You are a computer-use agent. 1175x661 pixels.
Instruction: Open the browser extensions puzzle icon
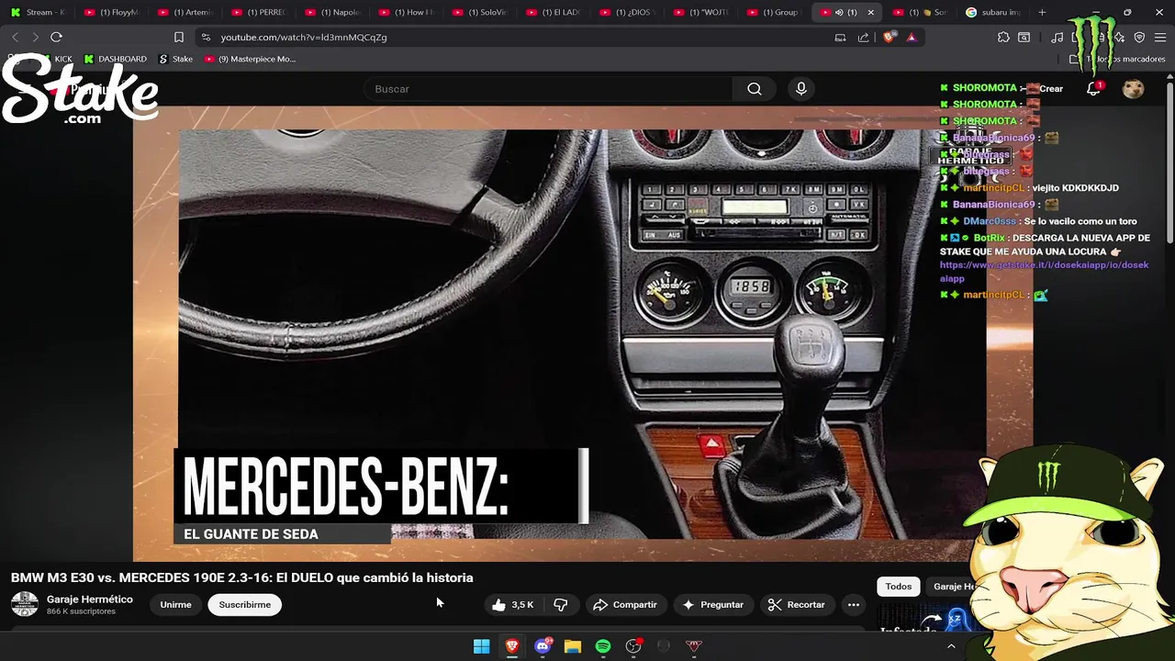pos(1003,37)
